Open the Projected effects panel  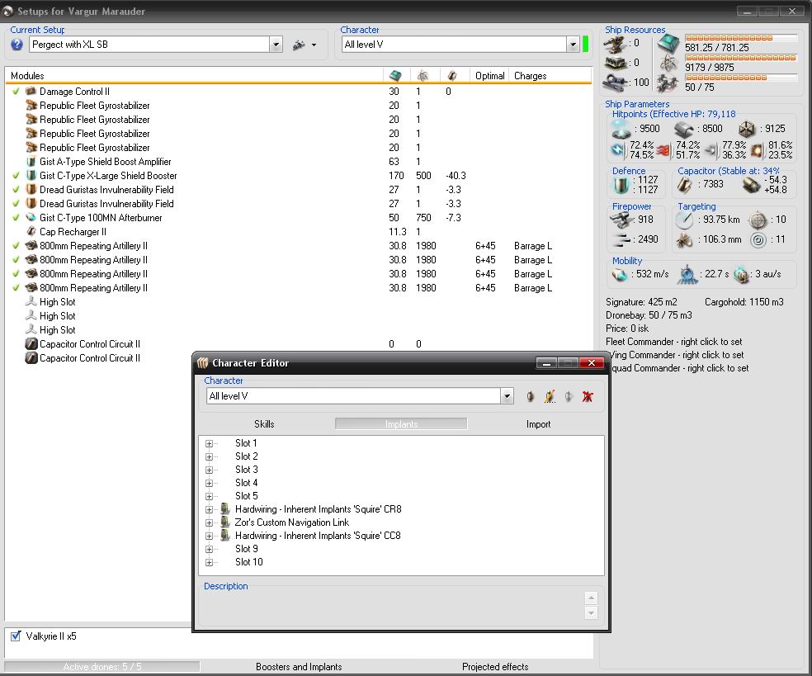pos(495,667)
